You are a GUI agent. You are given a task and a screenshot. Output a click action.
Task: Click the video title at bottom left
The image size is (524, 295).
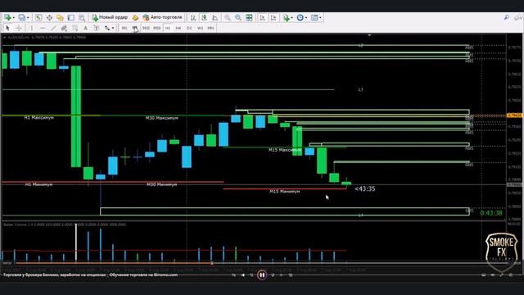(x=91, y=275)
